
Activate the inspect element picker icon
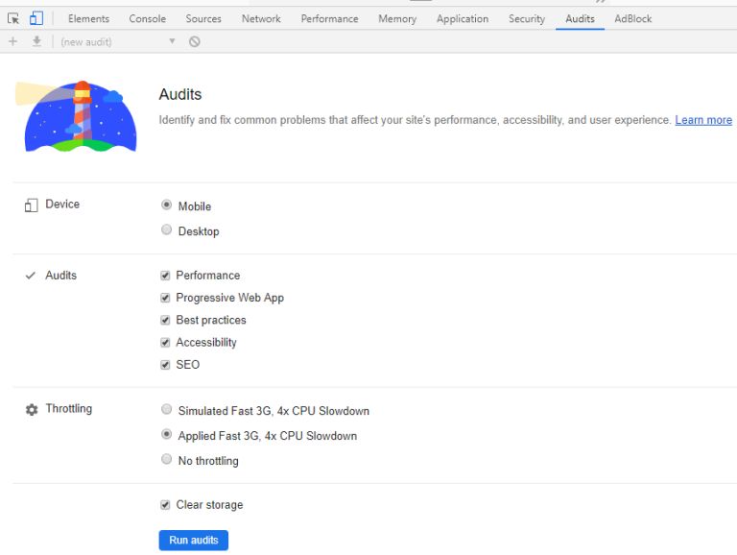(x=13, y=19)
